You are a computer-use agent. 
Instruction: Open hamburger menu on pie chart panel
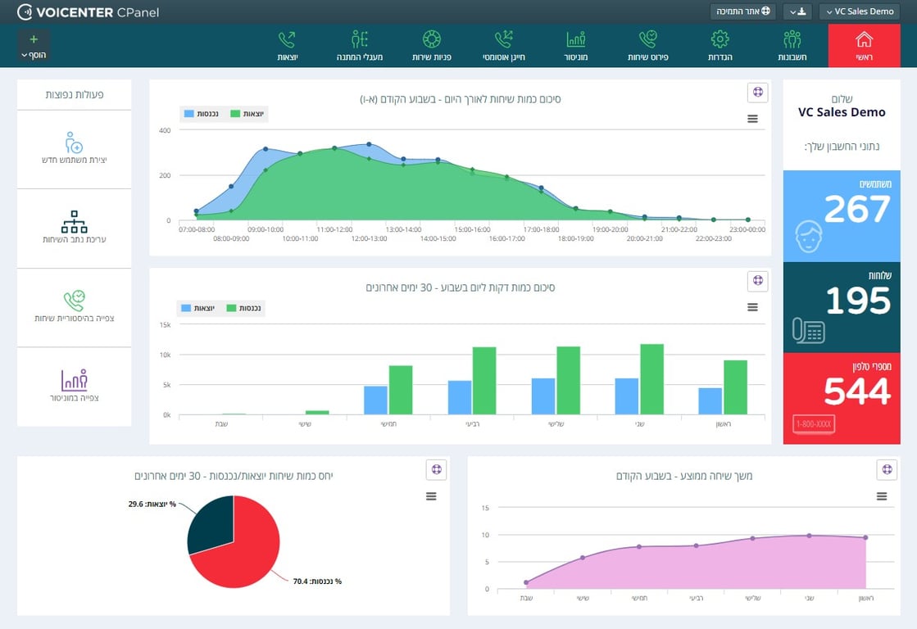point(431,496)
